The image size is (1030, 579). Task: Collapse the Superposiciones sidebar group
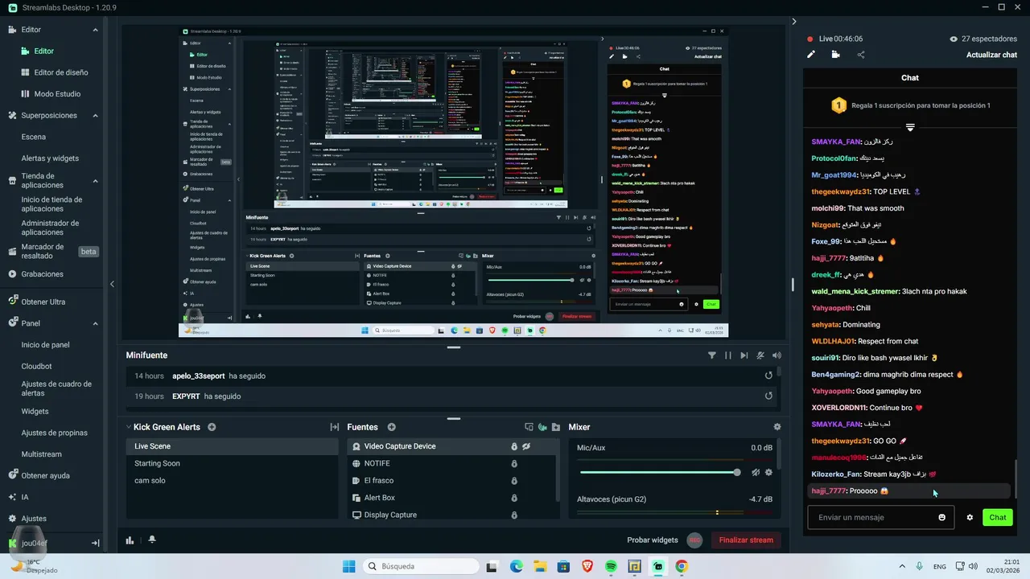[95, 116]
